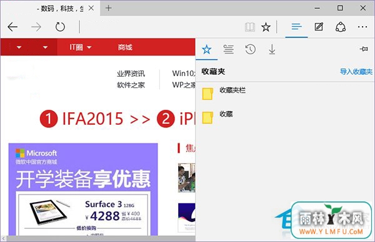Switch to Reading list tab in Hub
Image resolution: width=375 pixels, height=242 pixels.
point(228,49)
